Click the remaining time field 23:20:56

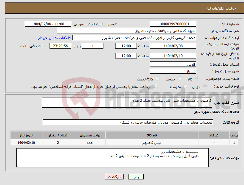click(60, 46)
